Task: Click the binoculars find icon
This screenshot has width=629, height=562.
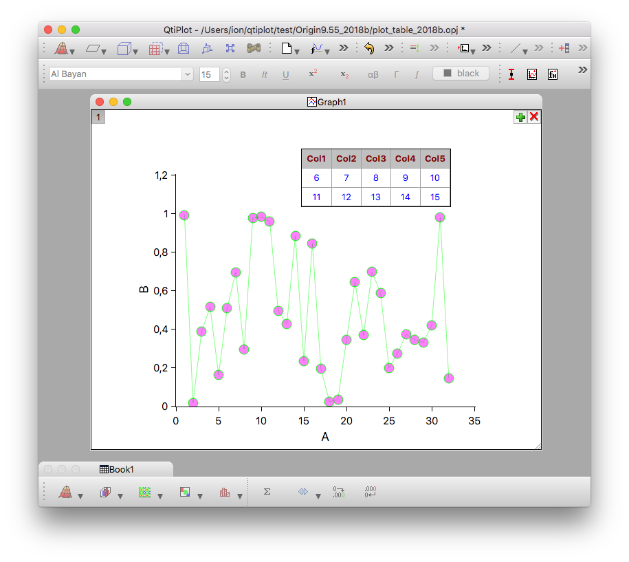Action: tap(254, 48)
